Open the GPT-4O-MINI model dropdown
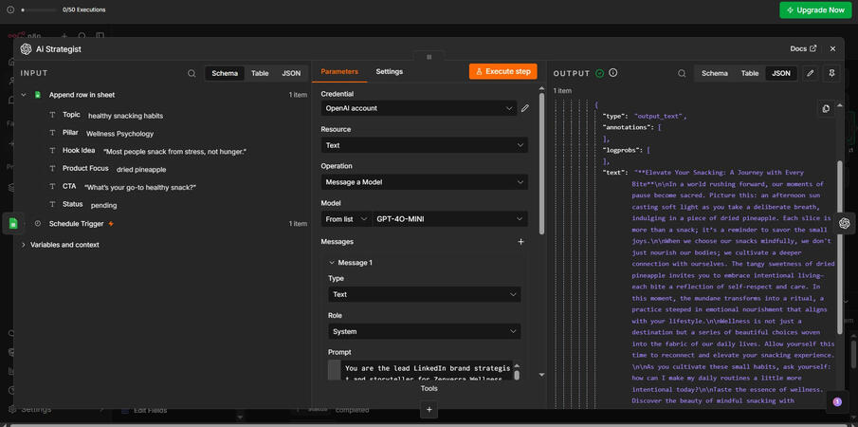Image resolution: width=858 pixels, height=427 pixels. tap(449, 219)
